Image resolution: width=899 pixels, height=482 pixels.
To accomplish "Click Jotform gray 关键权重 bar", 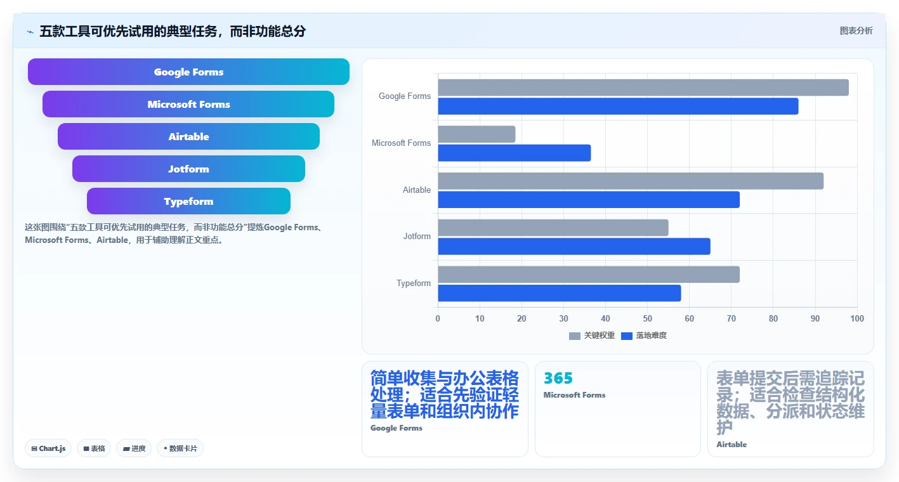I will [x=553, y=228].
